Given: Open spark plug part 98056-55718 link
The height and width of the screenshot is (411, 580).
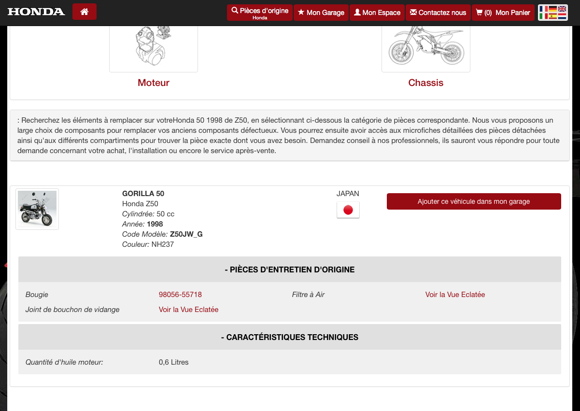Looking at the screenshot, I should [x=180, y=295].
